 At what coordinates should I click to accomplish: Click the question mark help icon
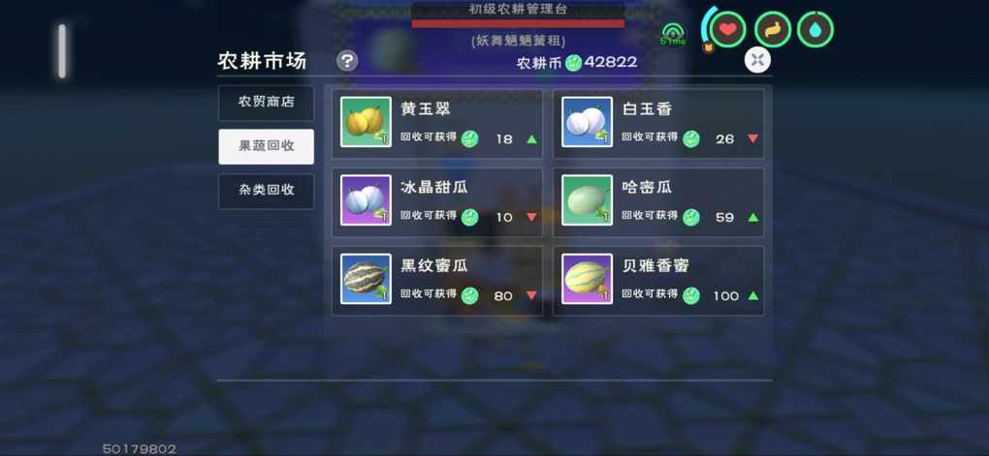tap(347, 61)
